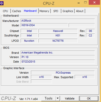101x102 pixels.
Task: Click the ASRock manufacturer field
Action: coord(58,21)
